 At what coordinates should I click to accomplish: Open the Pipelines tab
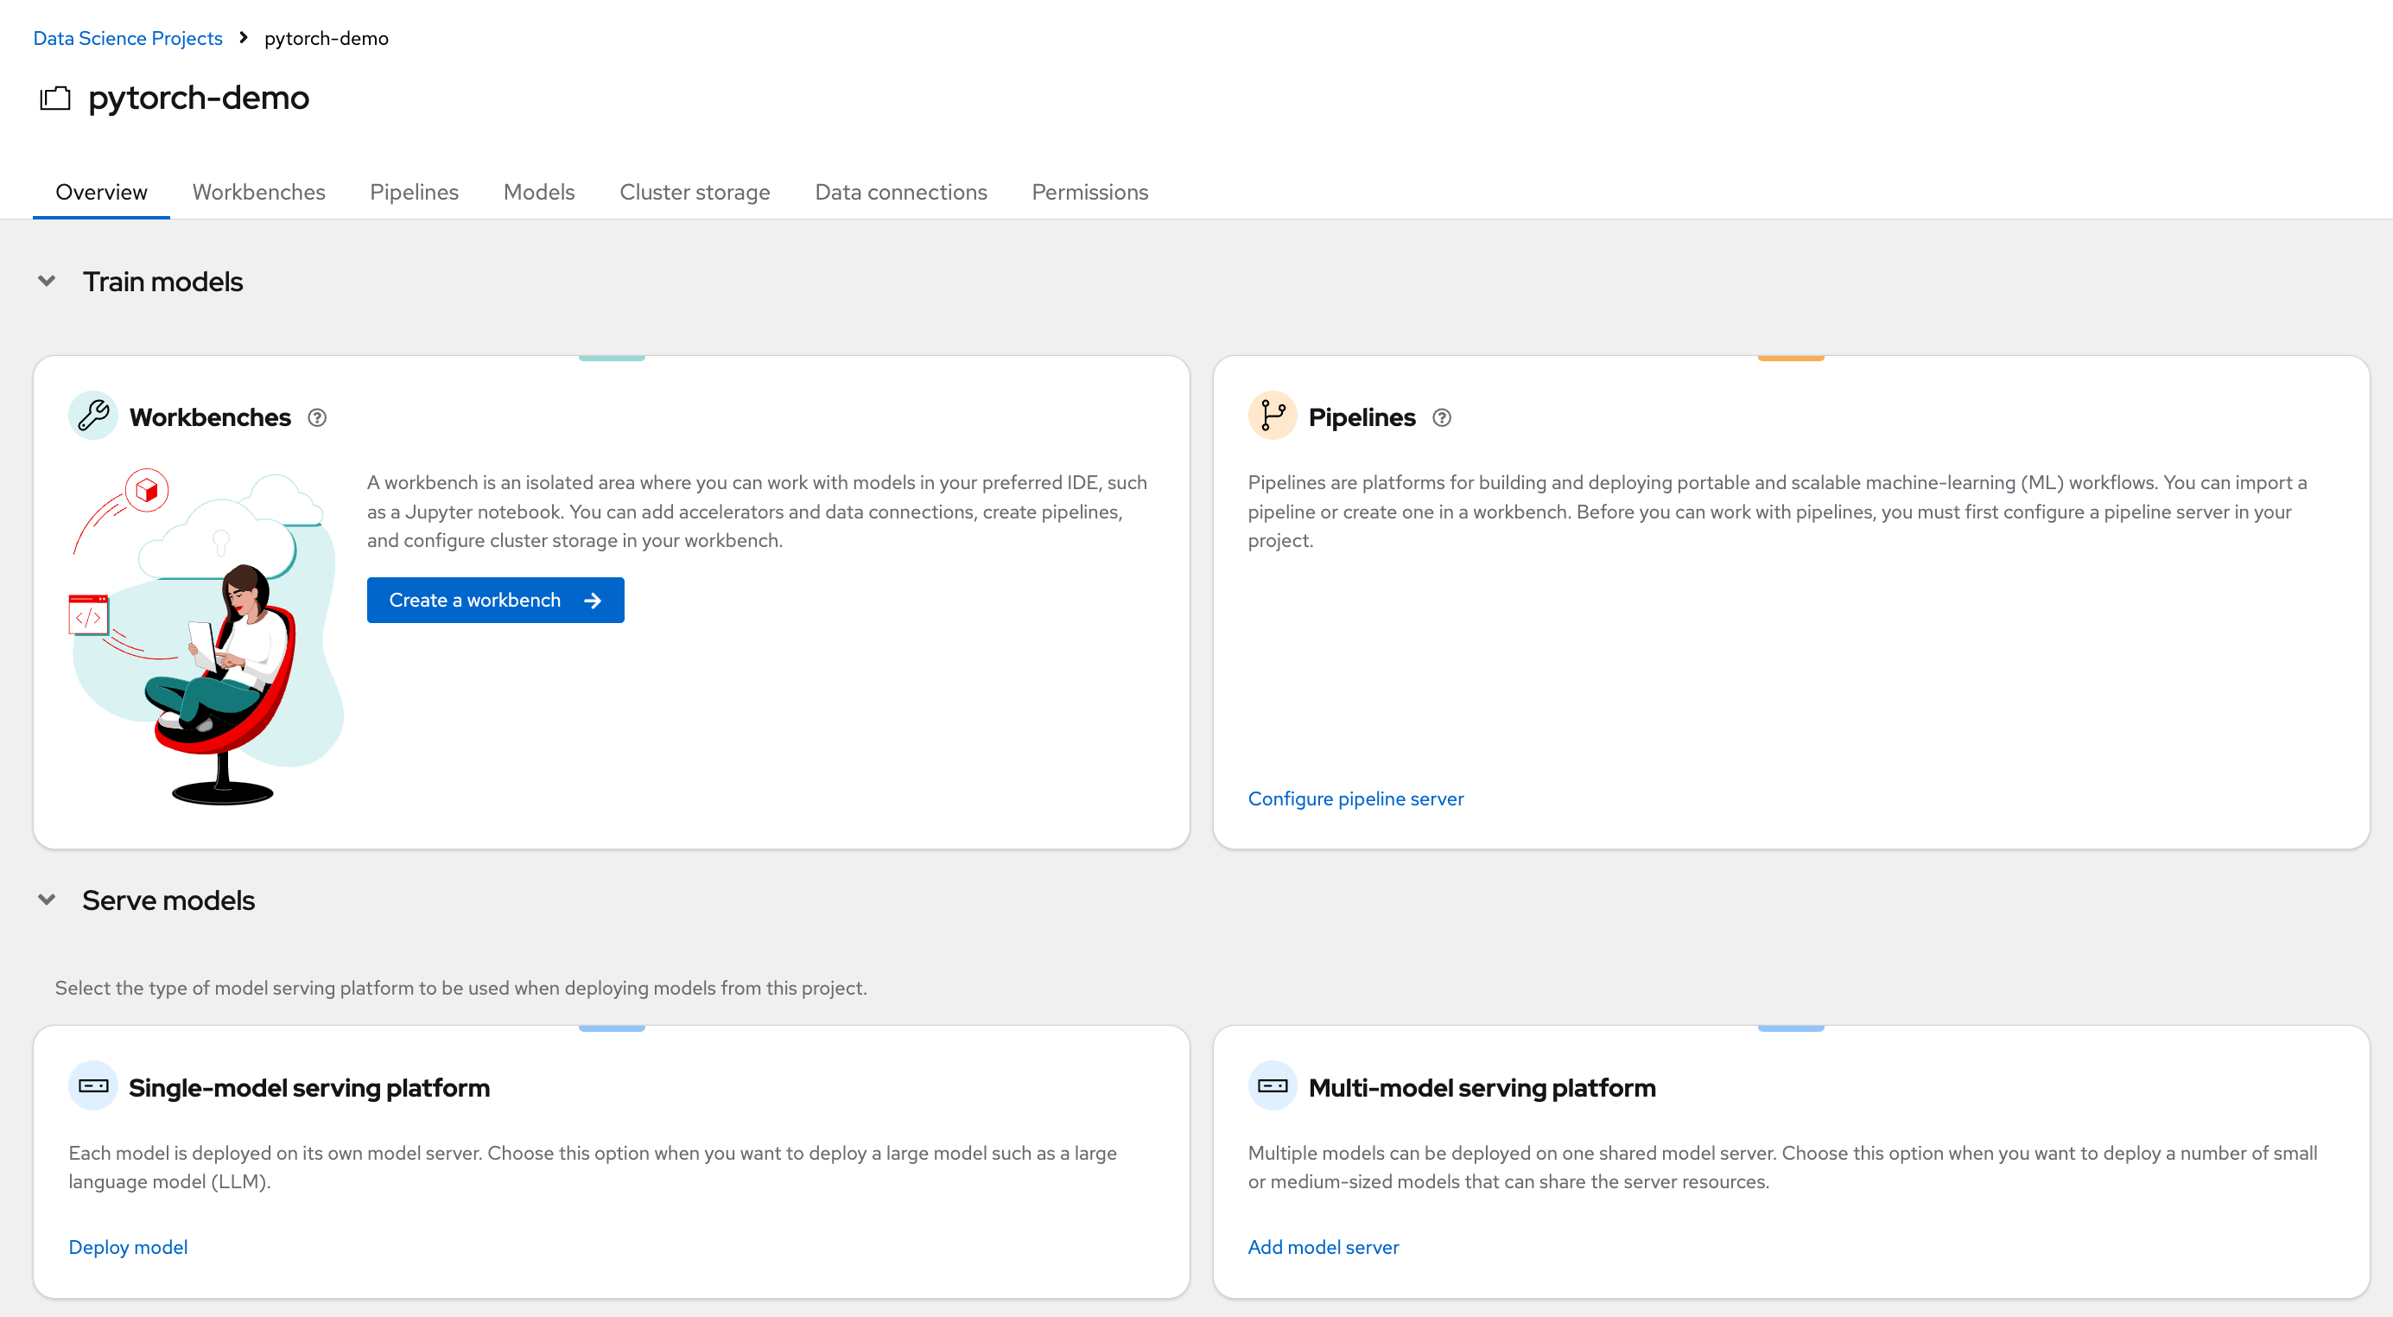(x=415, y=192)
